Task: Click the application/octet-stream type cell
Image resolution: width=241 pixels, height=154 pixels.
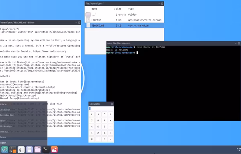Action: point(145,20)
